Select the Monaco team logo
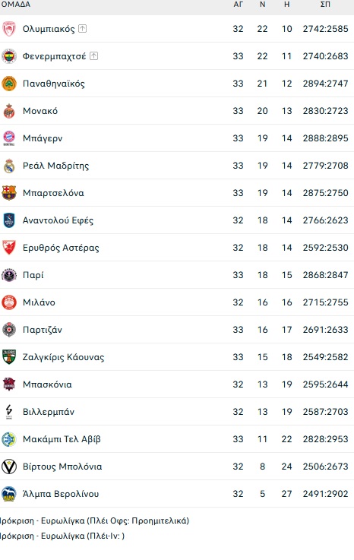Image resolution: width=354 pixels, height=560 pixels. (9, 111)
